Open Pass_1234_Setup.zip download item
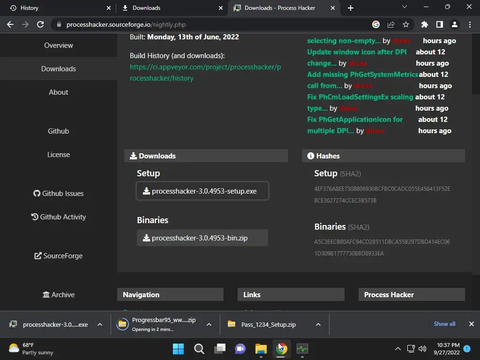The height and width of the screenshot is (360, 480). [x=262, y=324]
